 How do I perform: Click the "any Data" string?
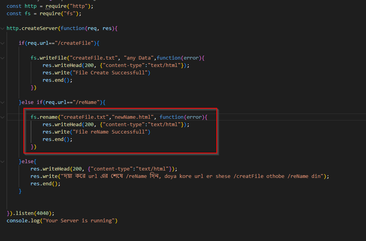(x=139, y=58)
